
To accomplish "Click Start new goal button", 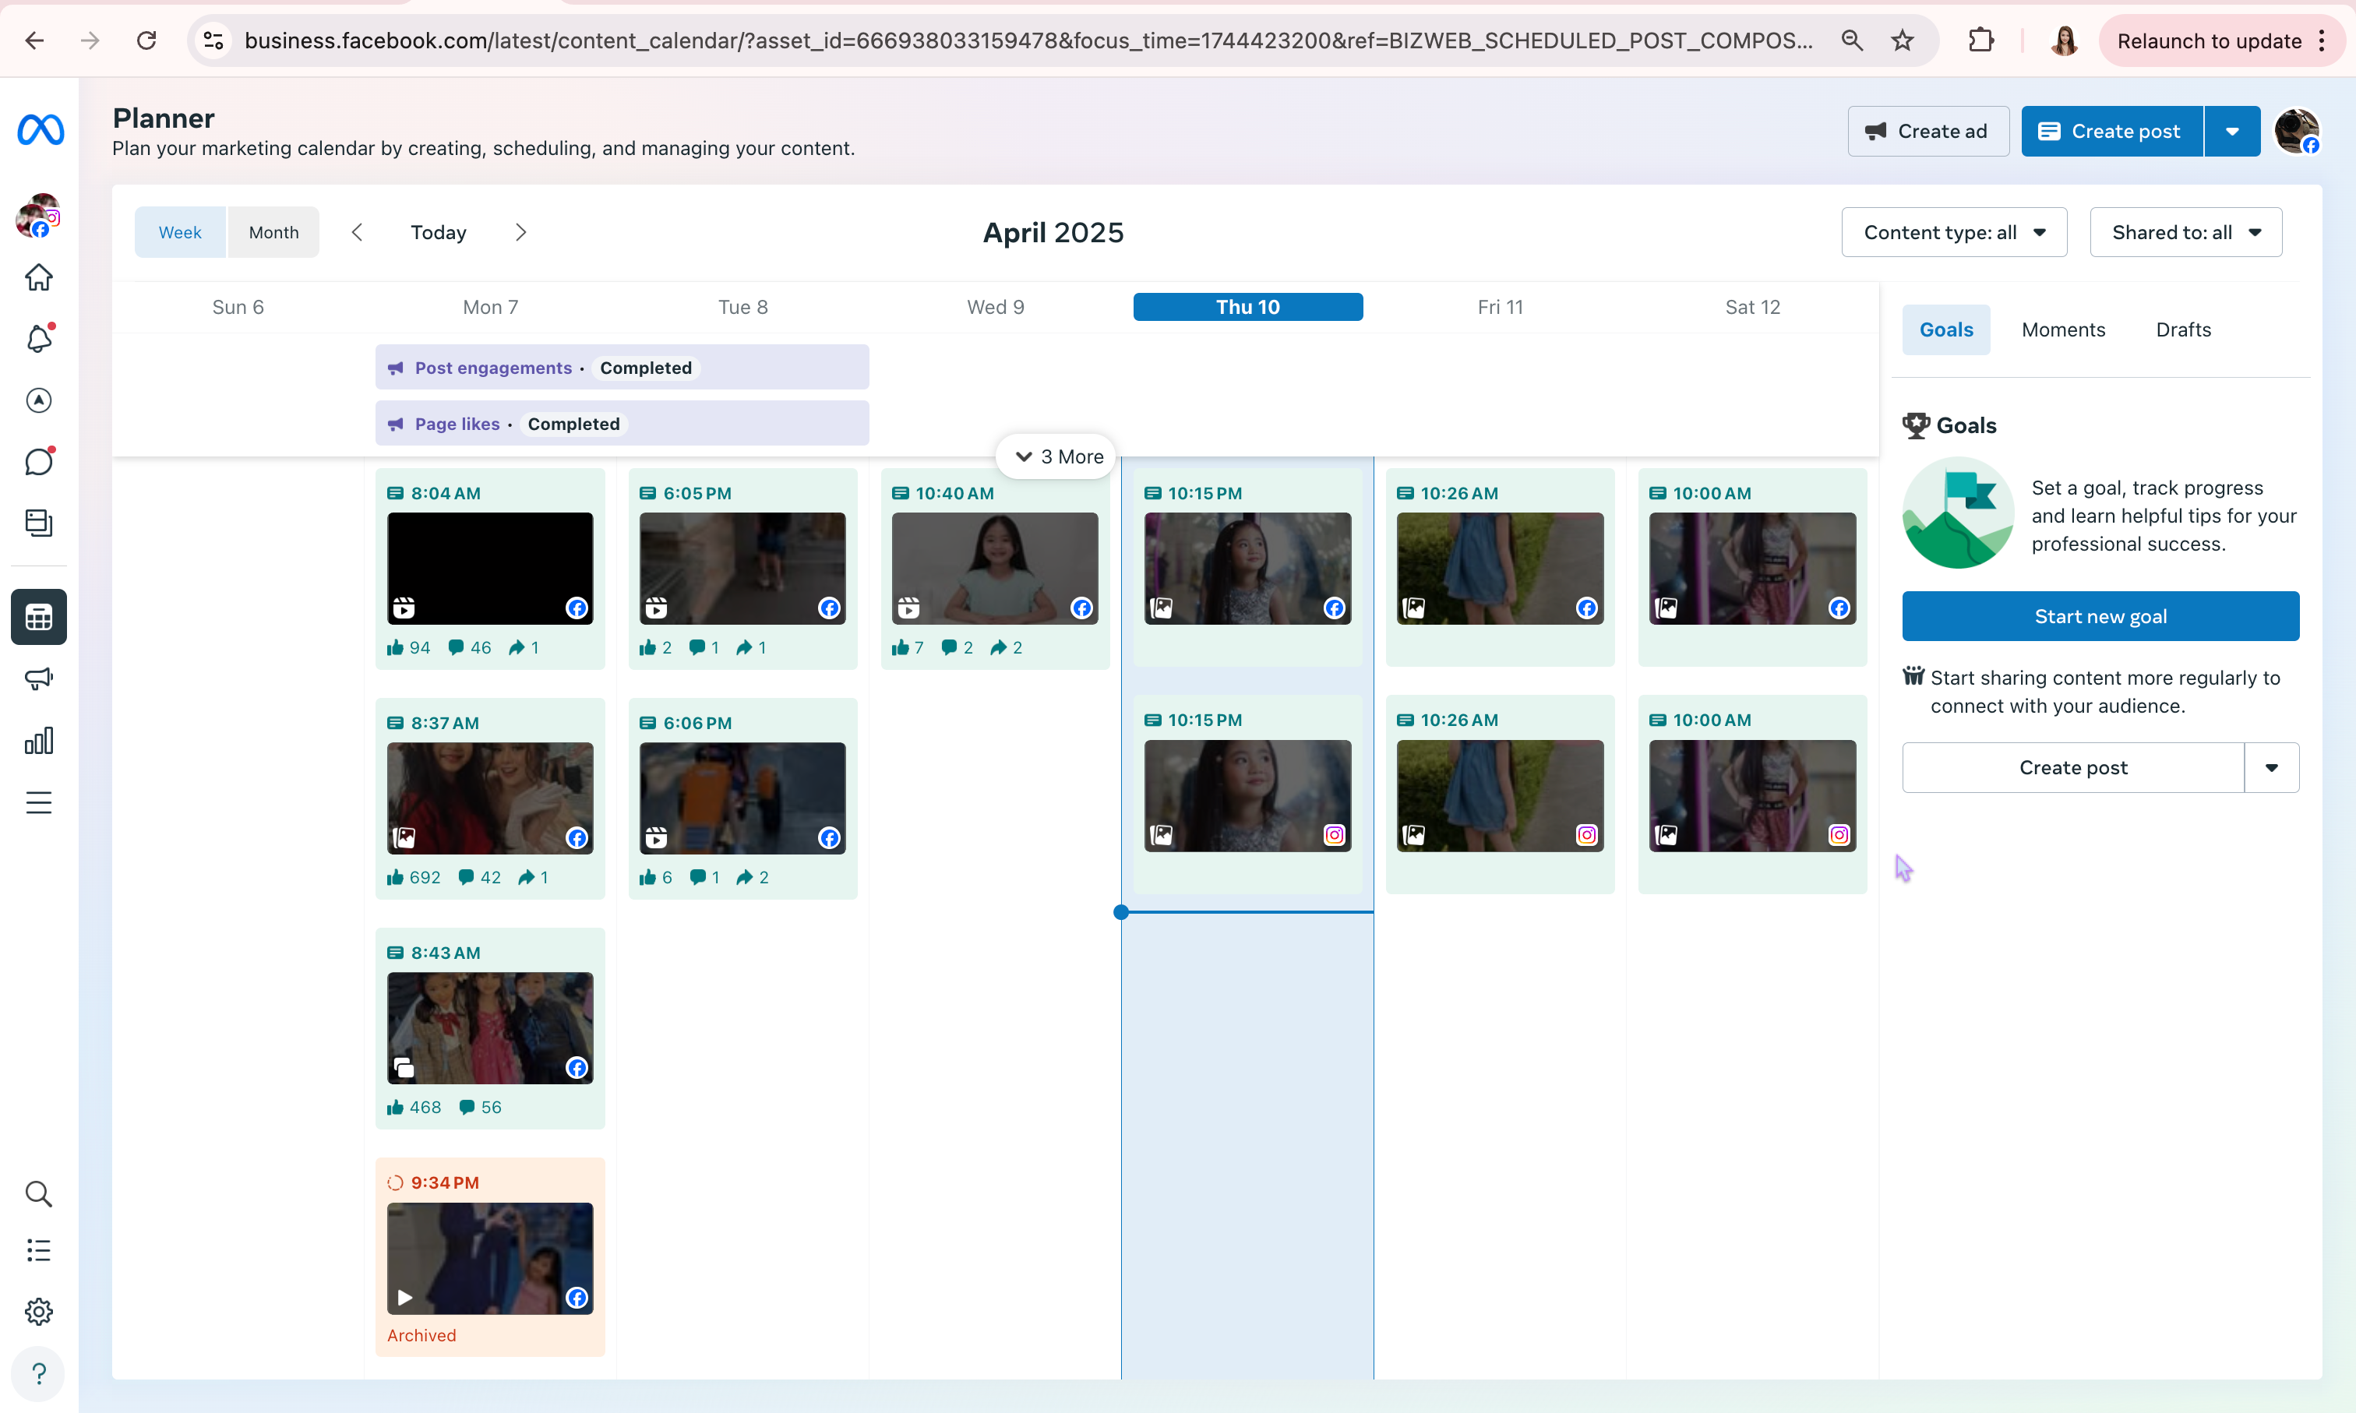I will 2100,616.
